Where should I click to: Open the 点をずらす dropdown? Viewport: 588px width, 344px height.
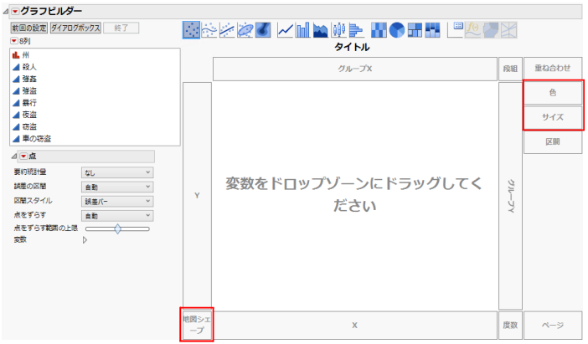click(x=117, y=215)
